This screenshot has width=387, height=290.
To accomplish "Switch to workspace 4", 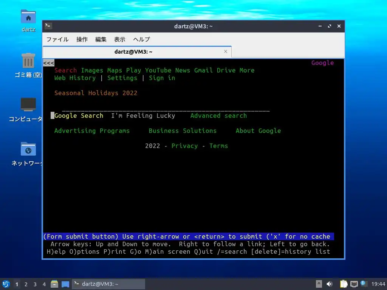I will coord(44,284).
